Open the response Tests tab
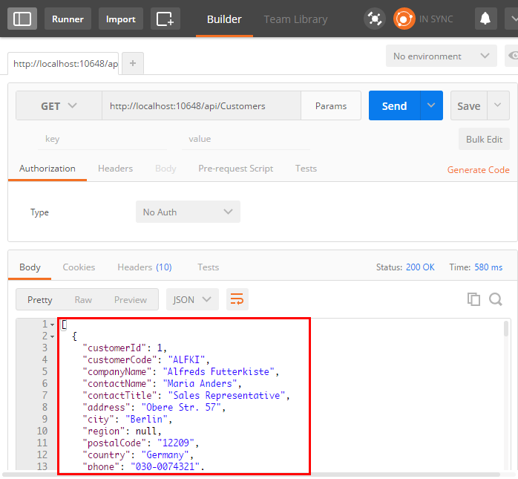Viewport: 518px width, 479px height. pyautogui.click(x=208, y=267)
